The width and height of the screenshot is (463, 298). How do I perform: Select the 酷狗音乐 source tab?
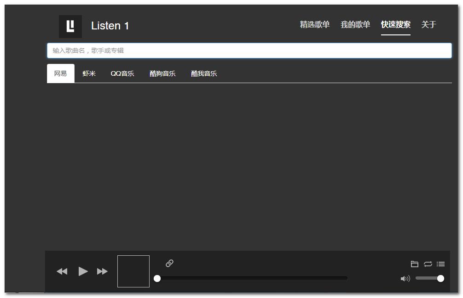point(162,73)
